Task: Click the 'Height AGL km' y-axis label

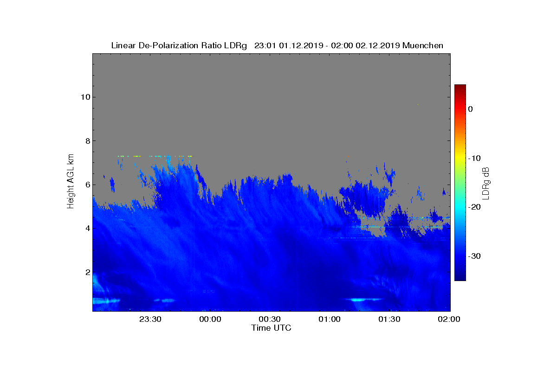Action: coord(71,182)
